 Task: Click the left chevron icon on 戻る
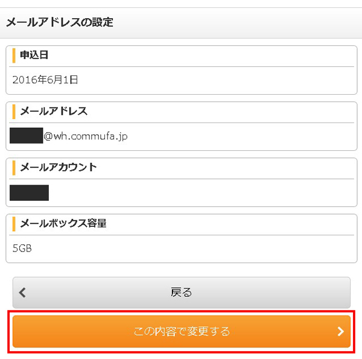pos(23,293)
